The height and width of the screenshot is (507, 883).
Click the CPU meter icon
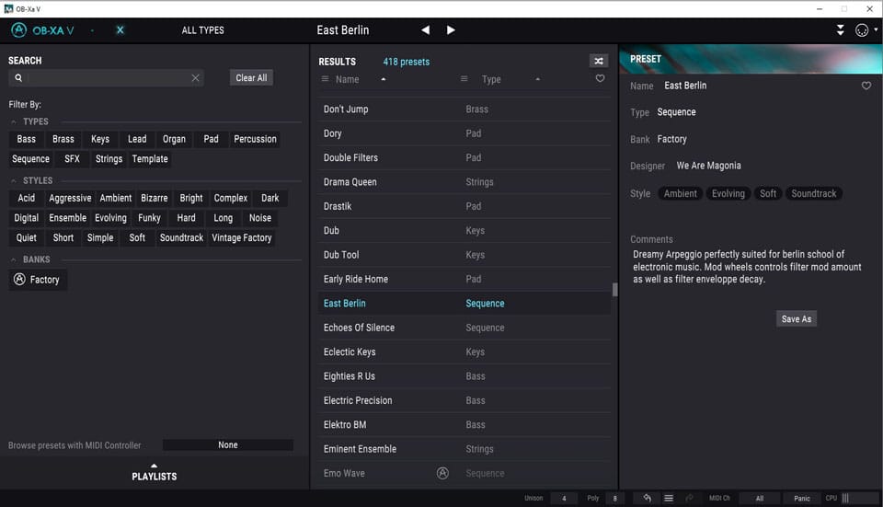point(845,498)
